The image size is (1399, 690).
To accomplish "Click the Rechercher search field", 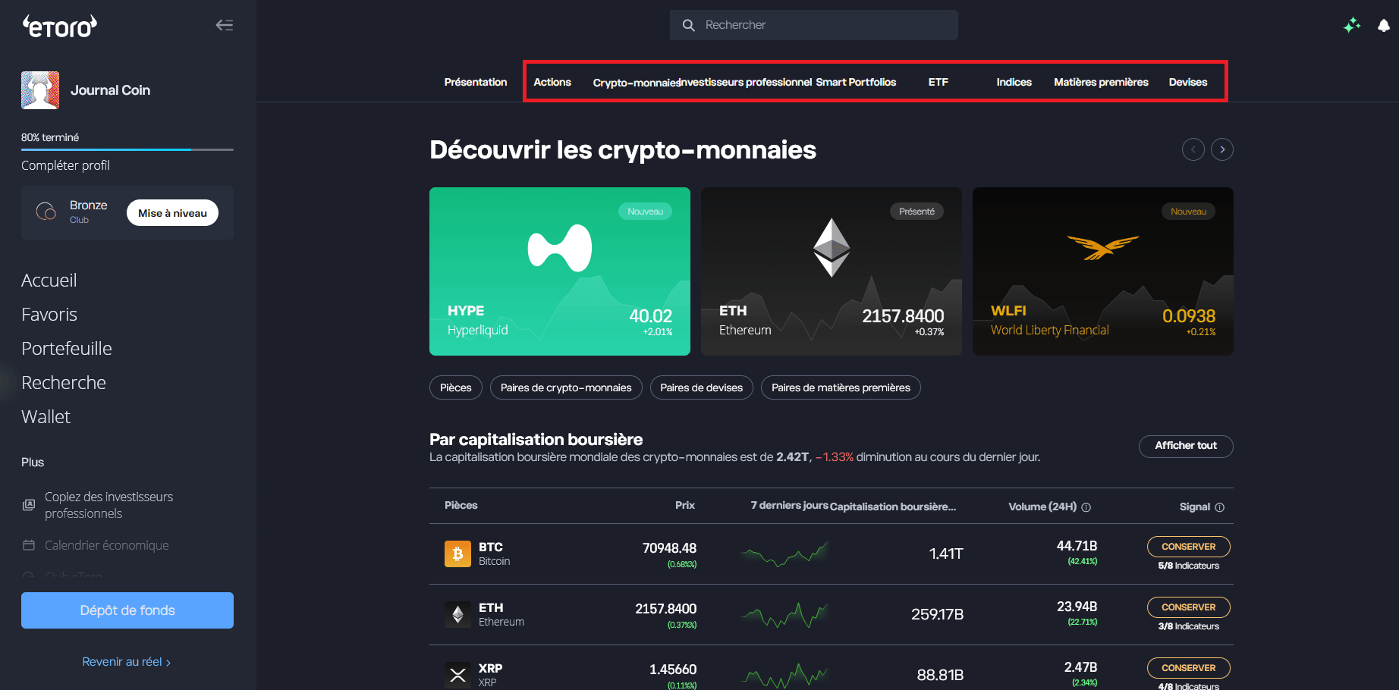I will click(813, 24).
